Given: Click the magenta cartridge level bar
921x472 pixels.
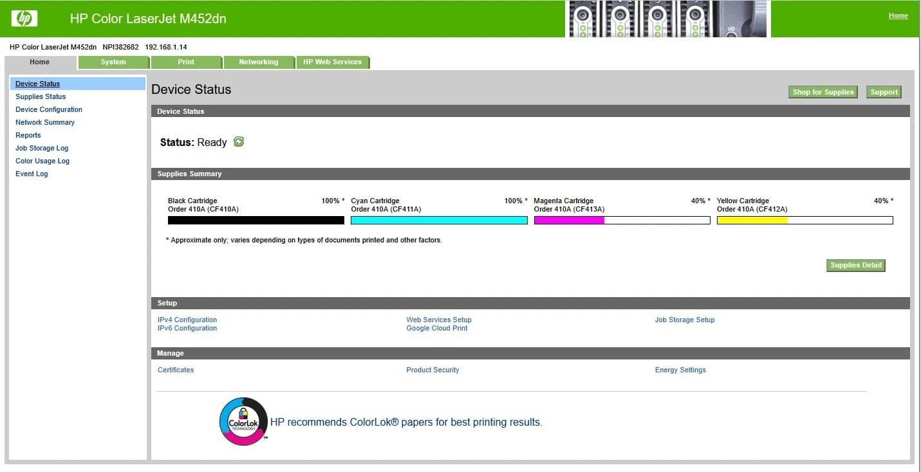Looking at the screenshot, I should coord(622,220).
